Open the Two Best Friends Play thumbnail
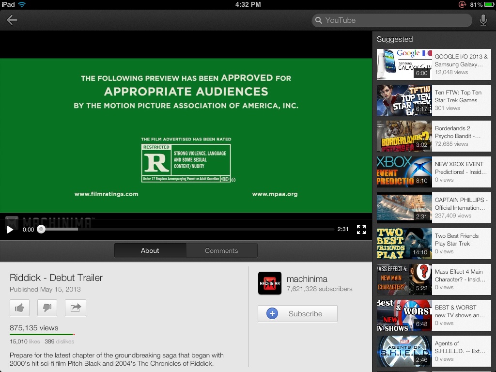 click(404, 244)
